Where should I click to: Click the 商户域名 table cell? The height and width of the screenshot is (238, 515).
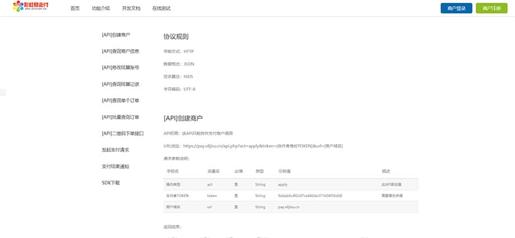174,207
